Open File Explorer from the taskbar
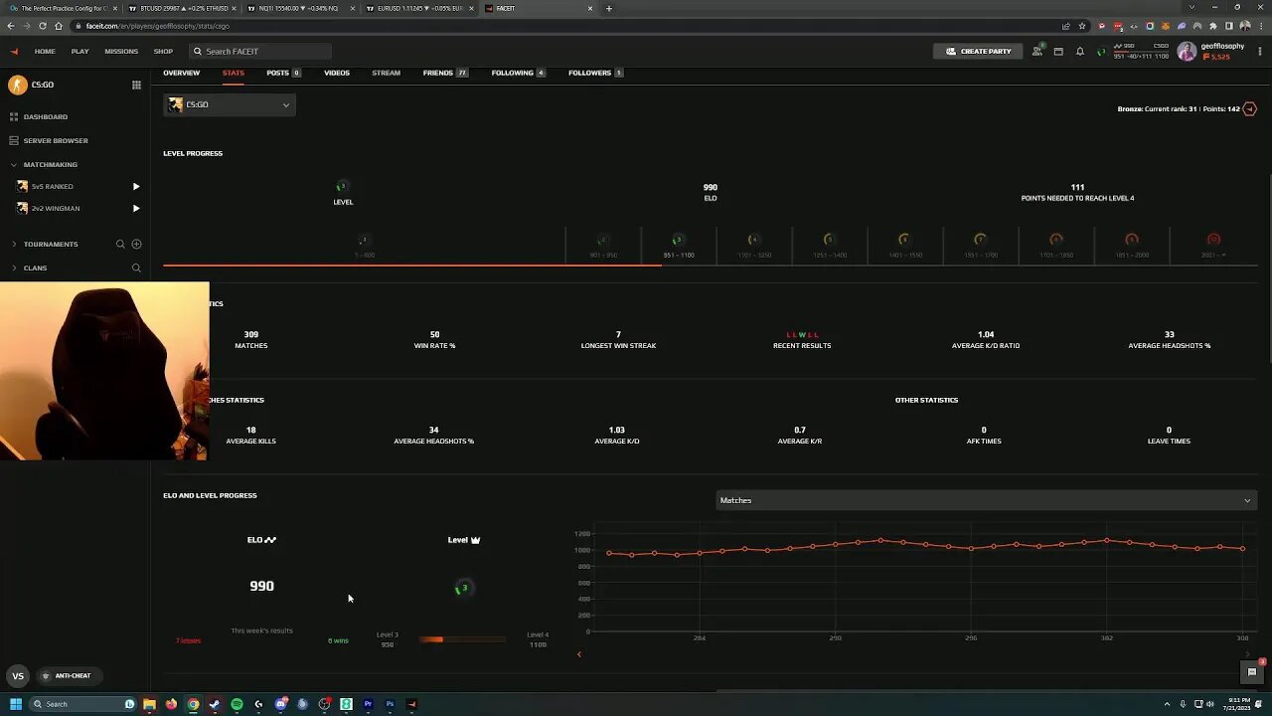 (x=149, y=704)
